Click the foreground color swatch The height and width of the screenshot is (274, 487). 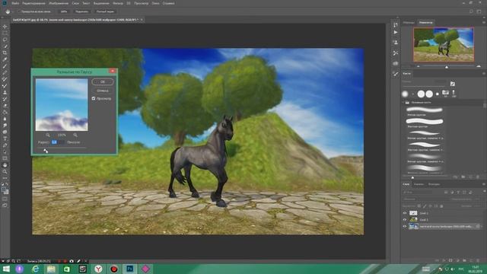click(3, 190)
